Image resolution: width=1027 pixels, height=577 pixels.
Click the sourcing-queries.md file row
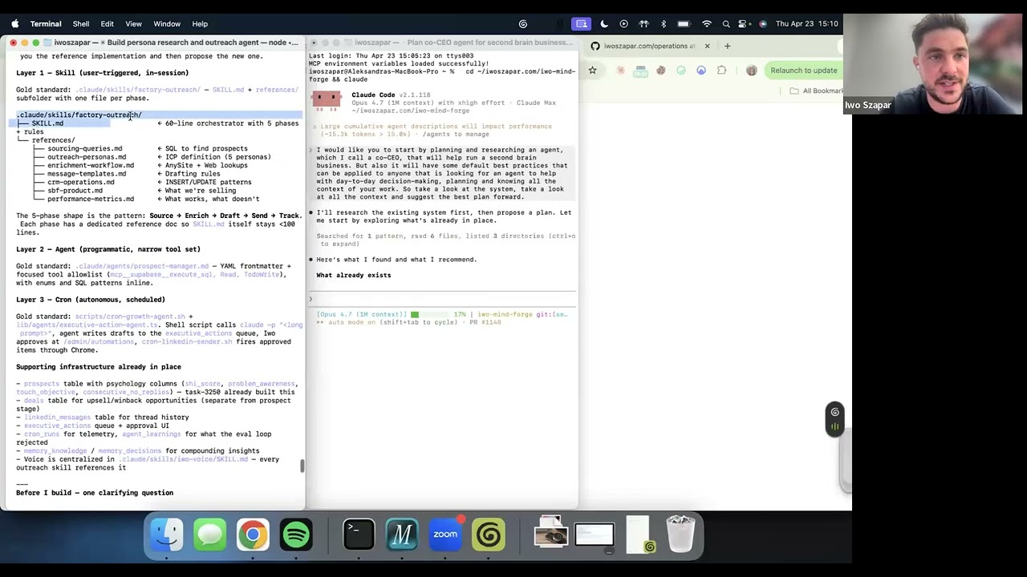coord(84,149)
